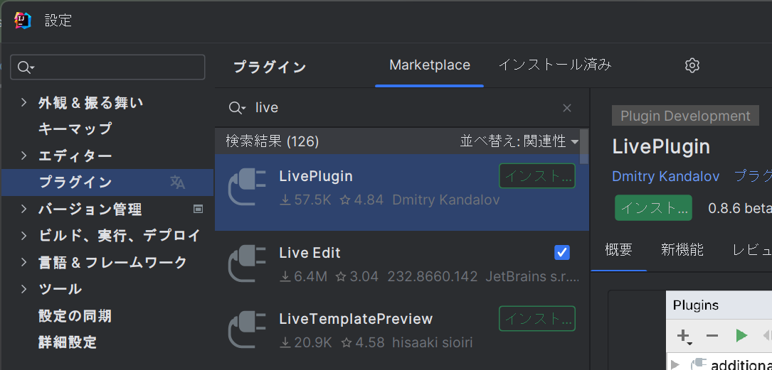Screen dimensions: 772x370
Task: Click the IntelliJ IDEA logo in title bar
Action: [23, 21]
